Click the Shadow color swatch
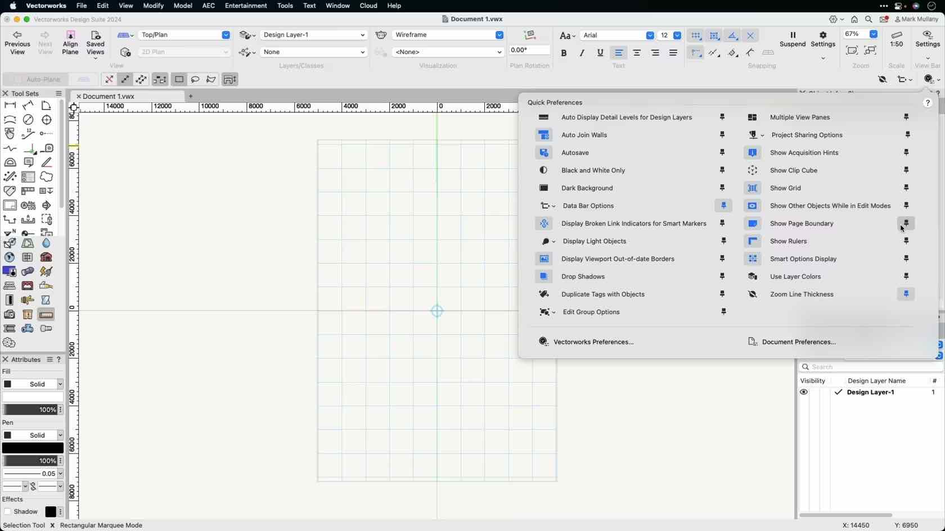The height and width of the screenshot is (531, 945). [x=51, y=512]
